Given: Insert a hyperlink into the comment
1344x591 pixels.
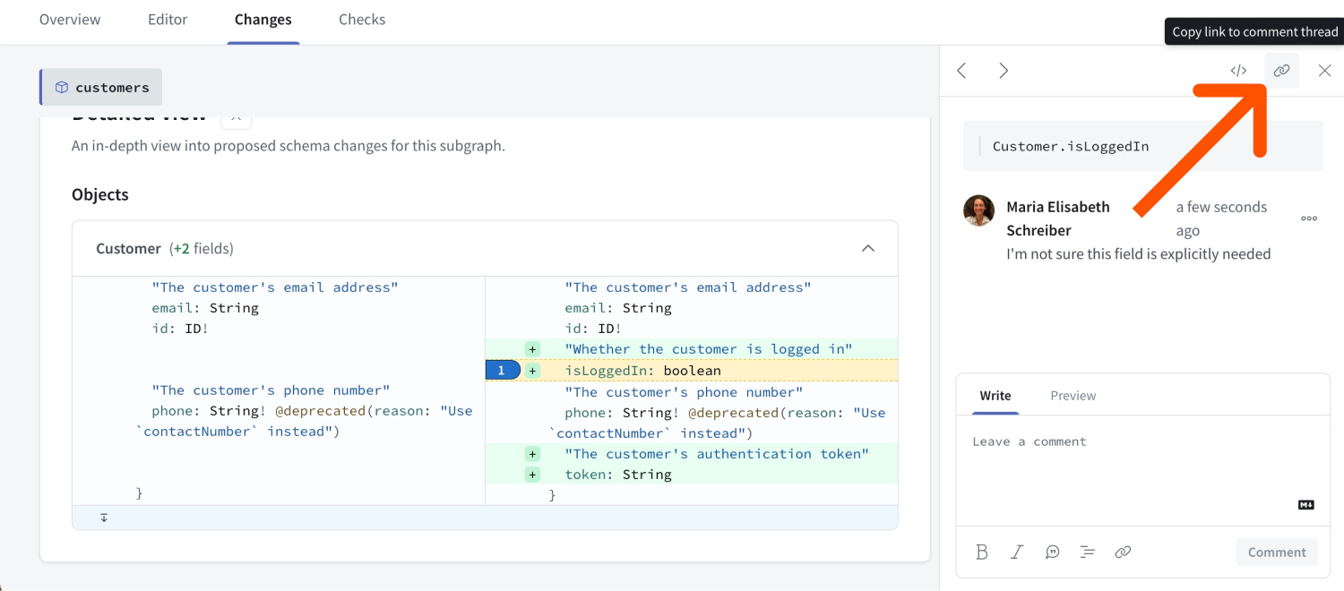Looking at the screenshot, I should click(x=1123, y=552).
